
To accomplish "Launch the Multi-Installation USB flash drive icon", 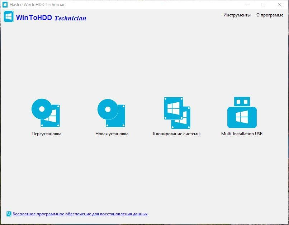I will [x=242, y=112].
